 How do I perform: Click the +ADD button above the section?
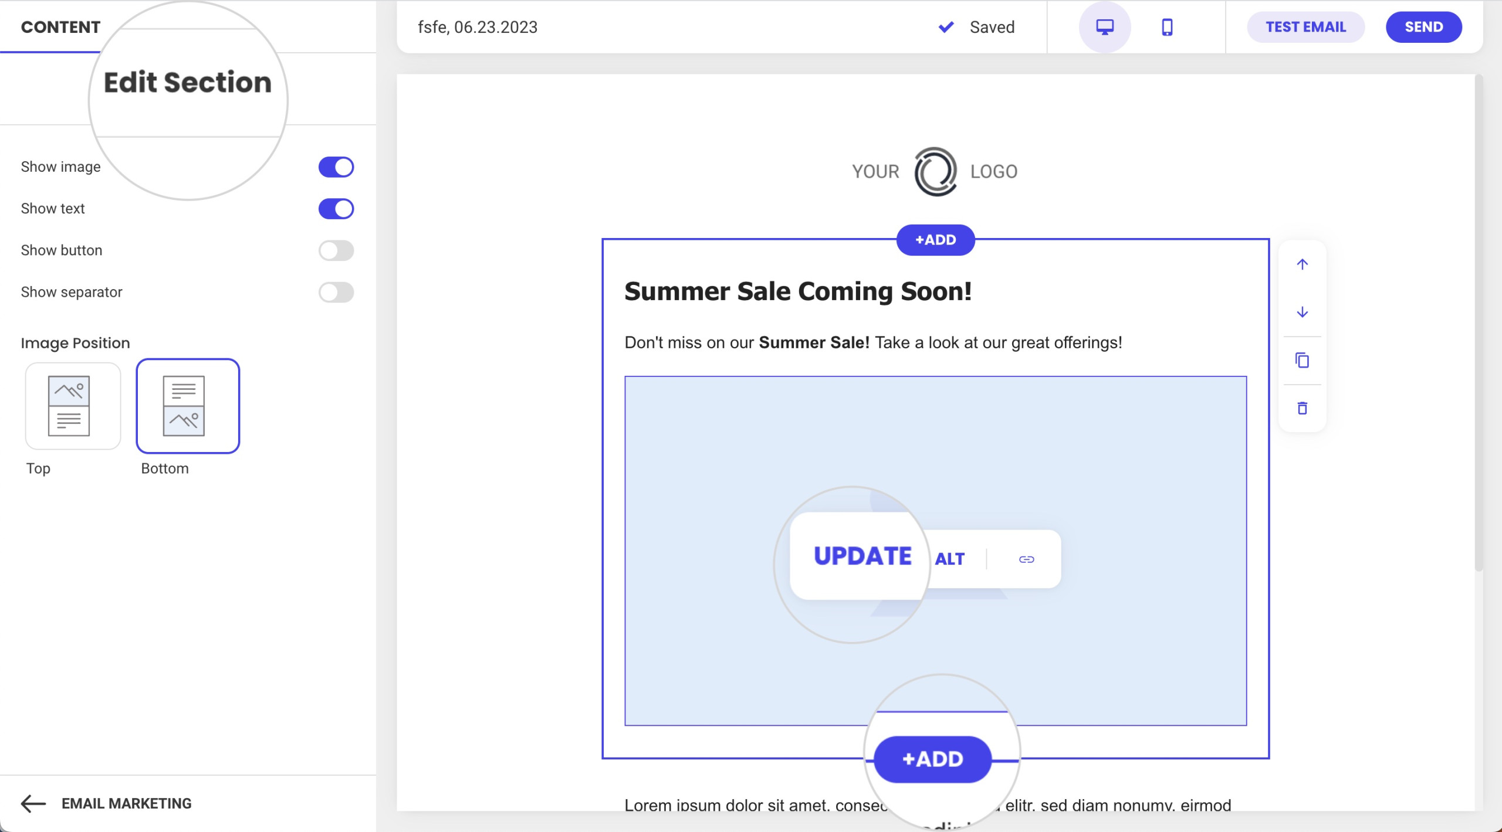point(935,240)
